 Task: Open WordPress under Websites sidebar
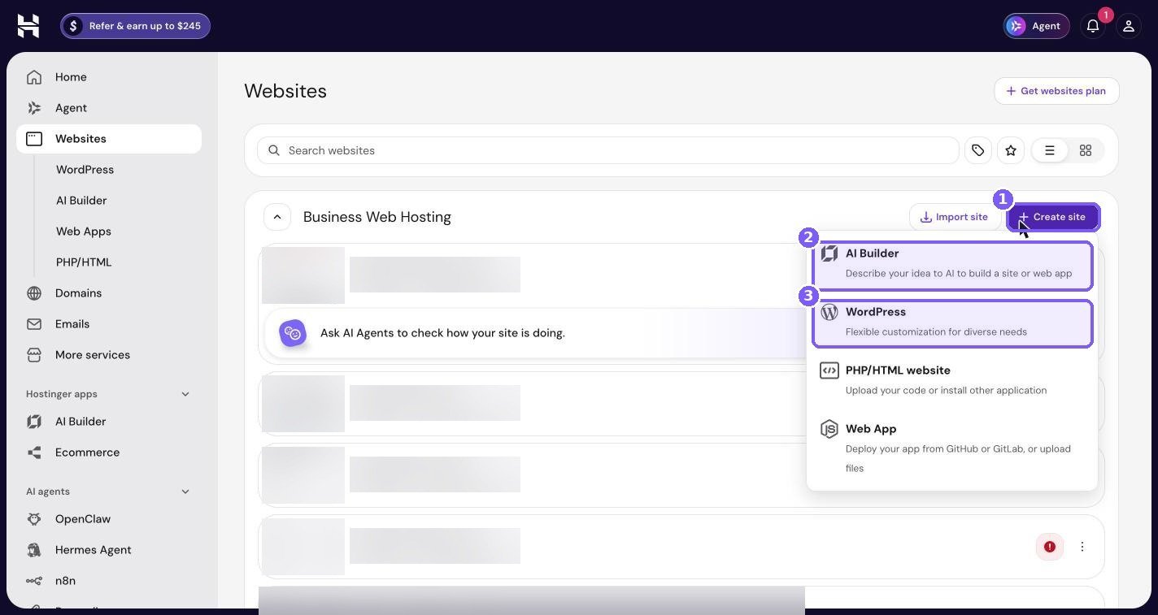85,170
